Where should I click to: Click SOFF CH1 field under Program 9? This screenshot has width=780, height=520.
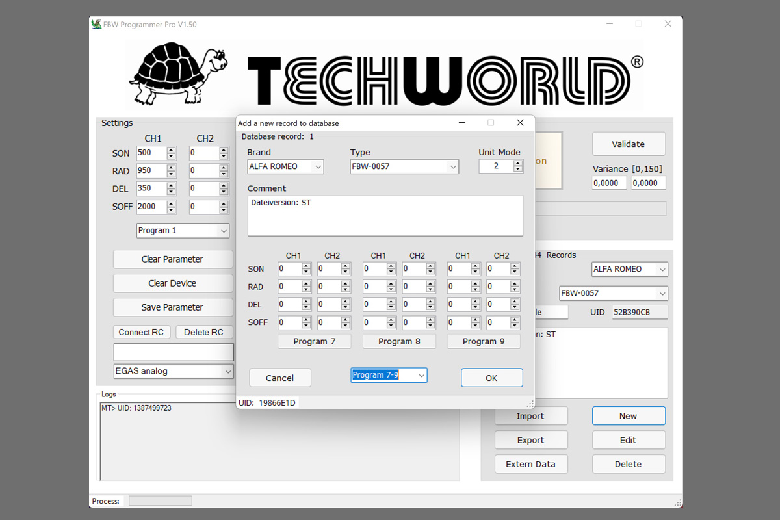[x=458, y=322]
